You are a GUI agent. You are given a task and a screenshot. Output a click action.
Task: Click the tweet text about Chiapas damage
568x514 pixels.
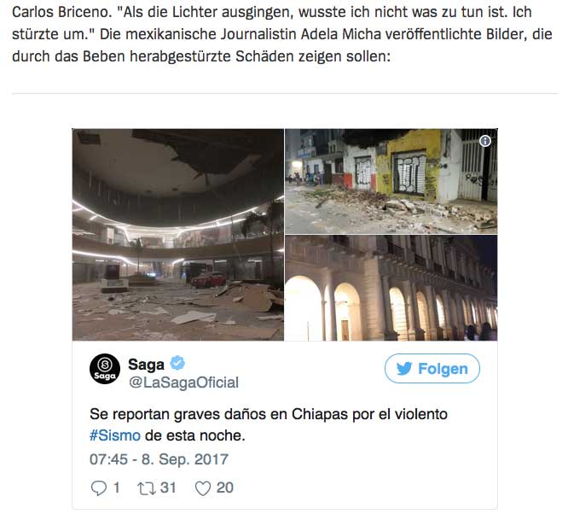(x=269, y=424)
